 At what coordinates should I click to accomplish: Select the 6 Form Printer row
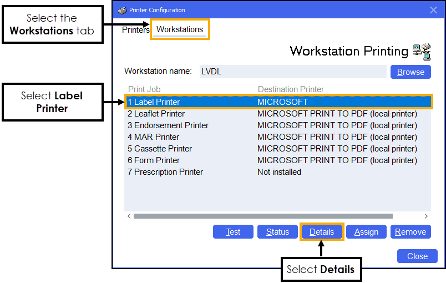(277, 160)
